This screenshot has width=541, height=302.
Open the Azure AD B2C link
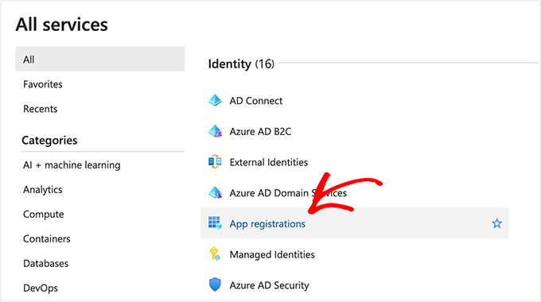260,131
